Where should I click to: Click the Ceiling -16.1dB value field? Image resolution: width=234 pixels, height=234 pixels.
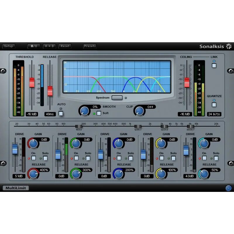(x=185, y=114)
